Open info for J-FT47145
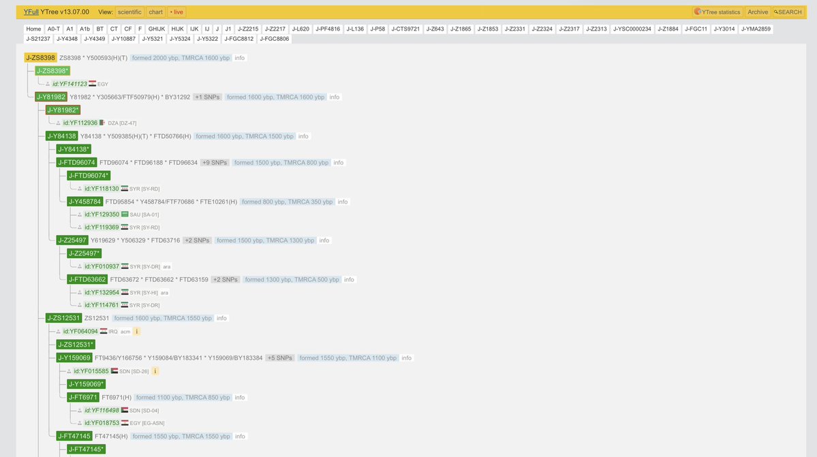 [240, 436]
